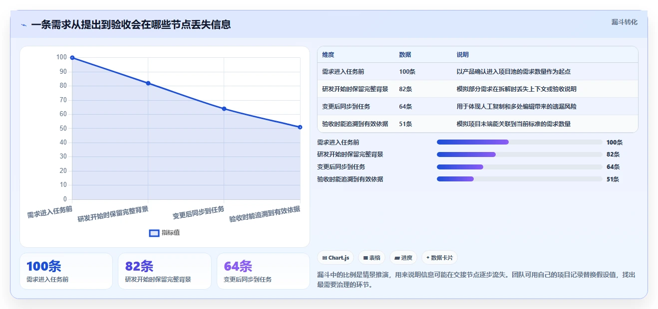Click the progress bar for 验收时能追溯到有效依据

click(519, 179)
